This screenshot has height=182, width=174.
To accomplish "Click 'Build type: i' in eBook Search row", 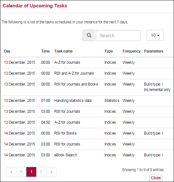I will click(x=153, y=155).
